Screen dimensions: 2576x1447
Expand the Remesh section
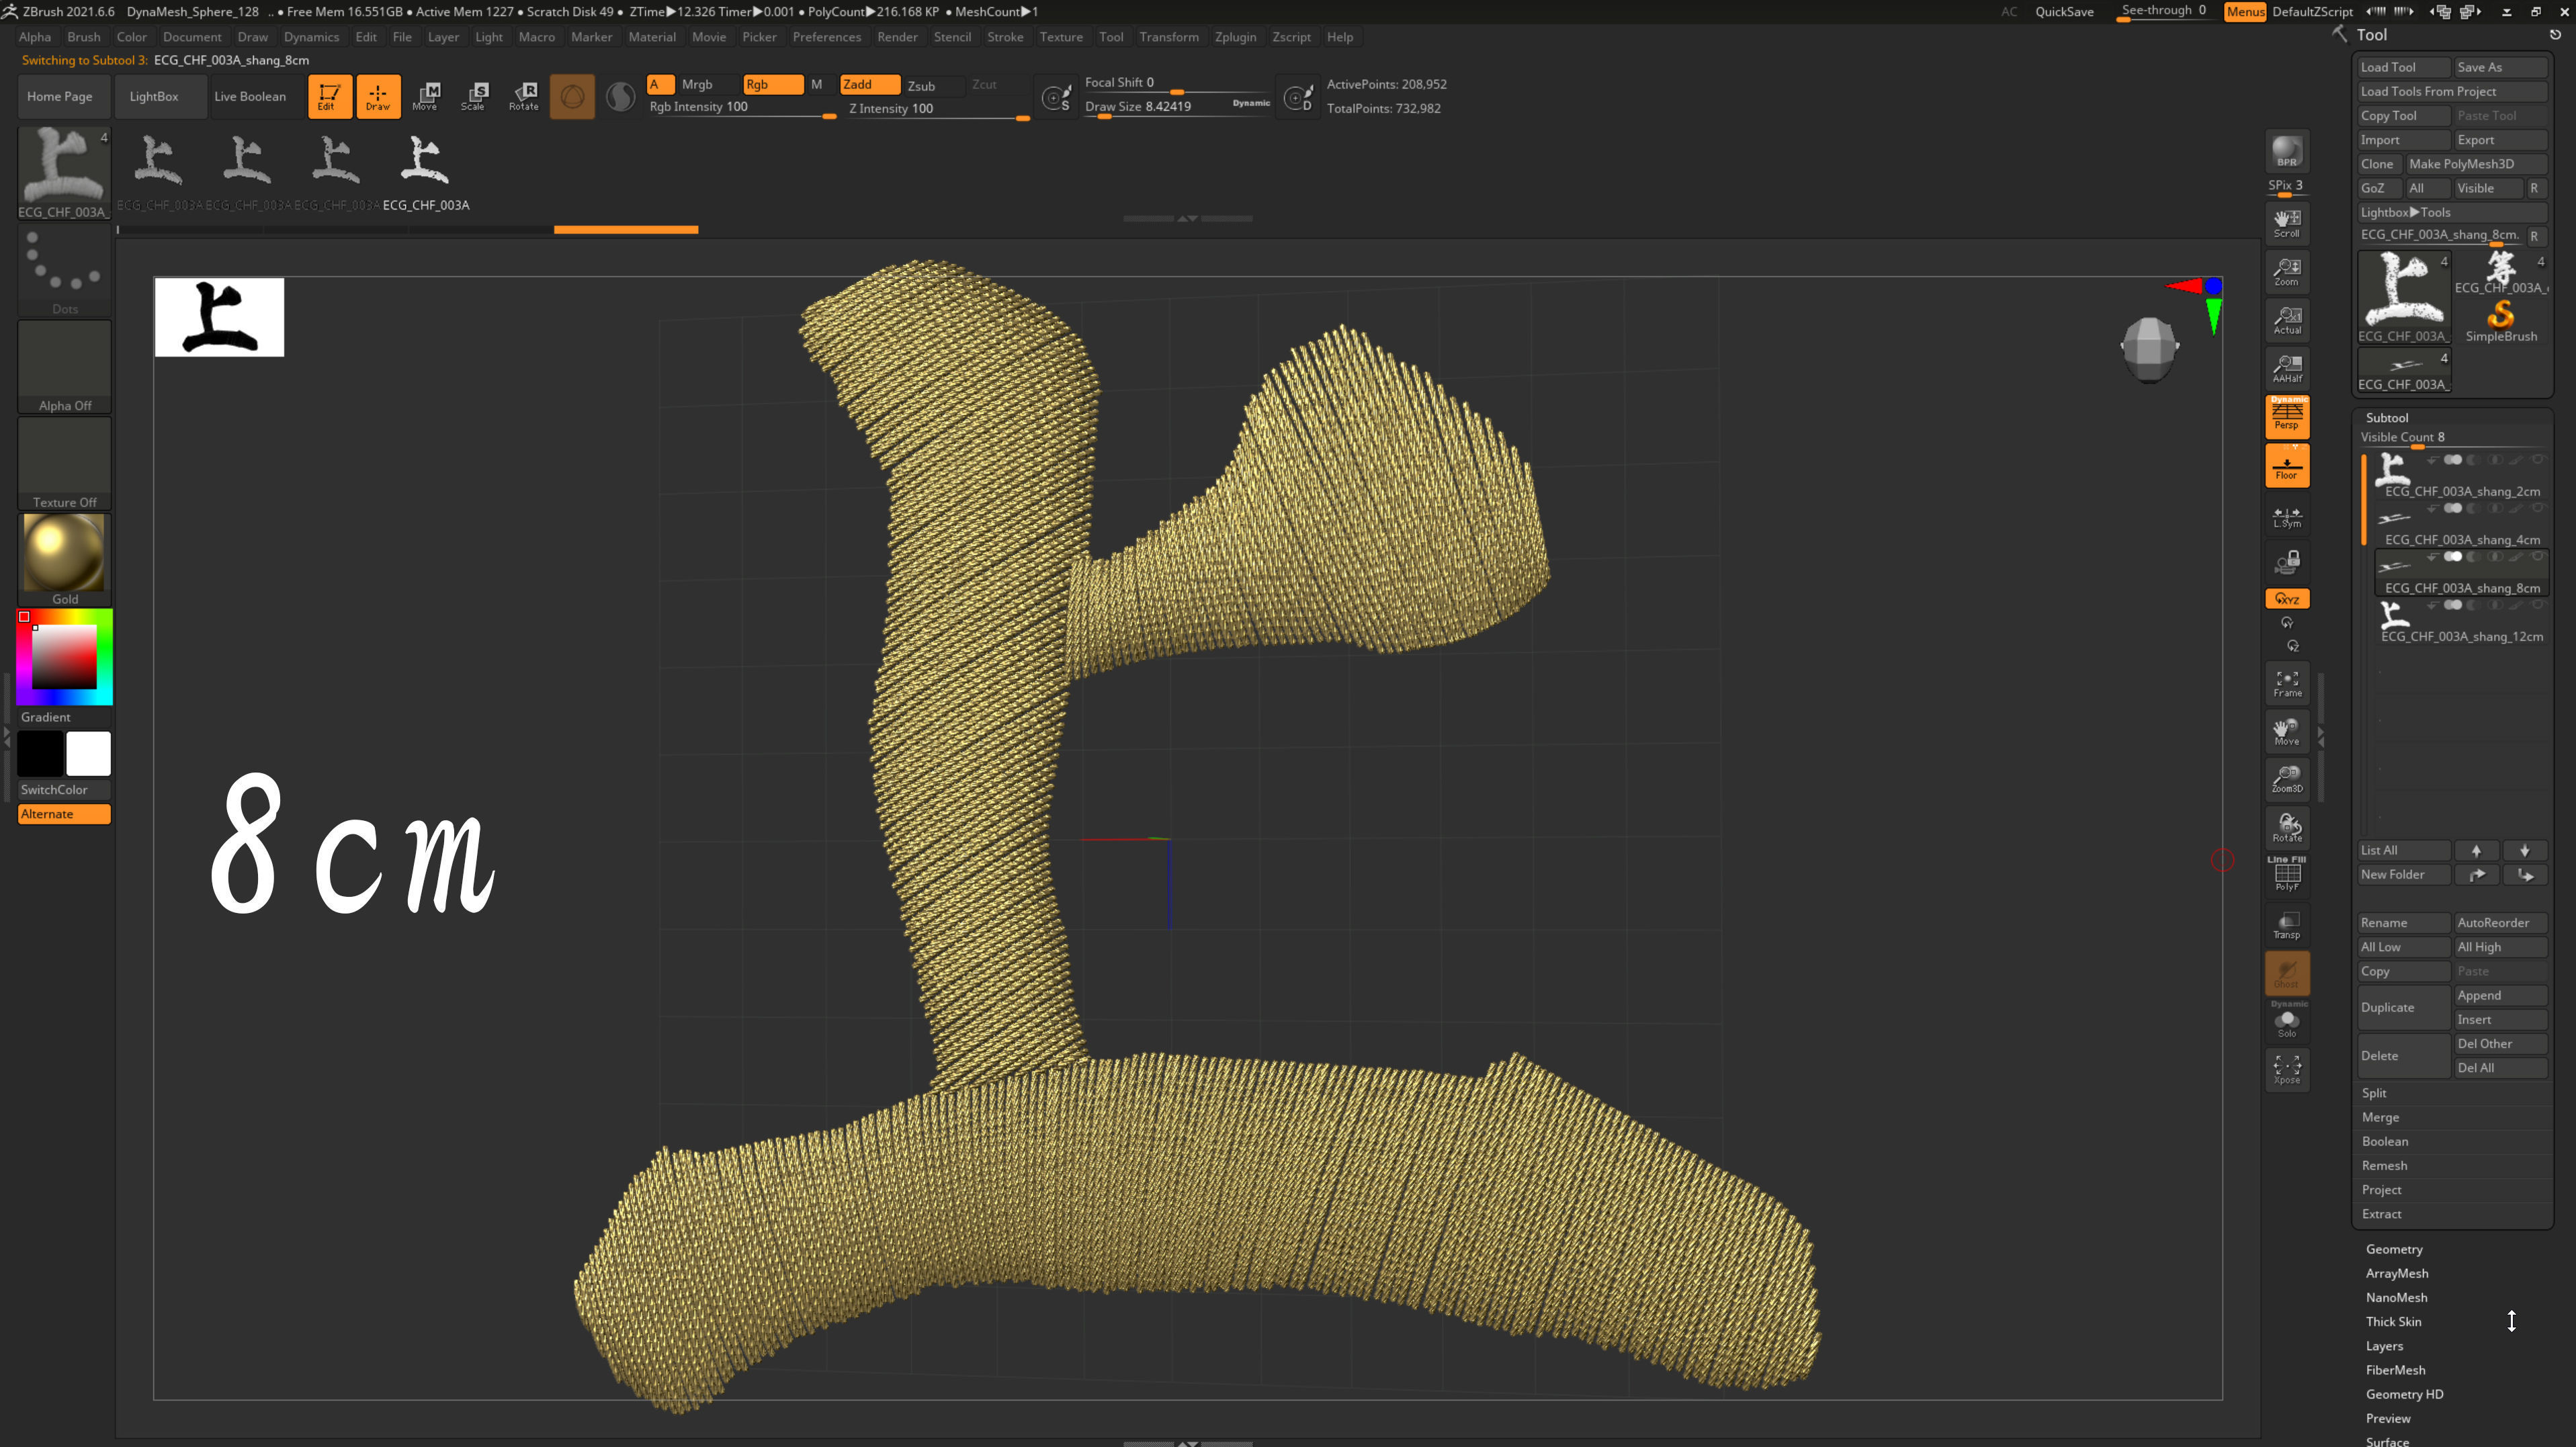click(2384, 1165)
